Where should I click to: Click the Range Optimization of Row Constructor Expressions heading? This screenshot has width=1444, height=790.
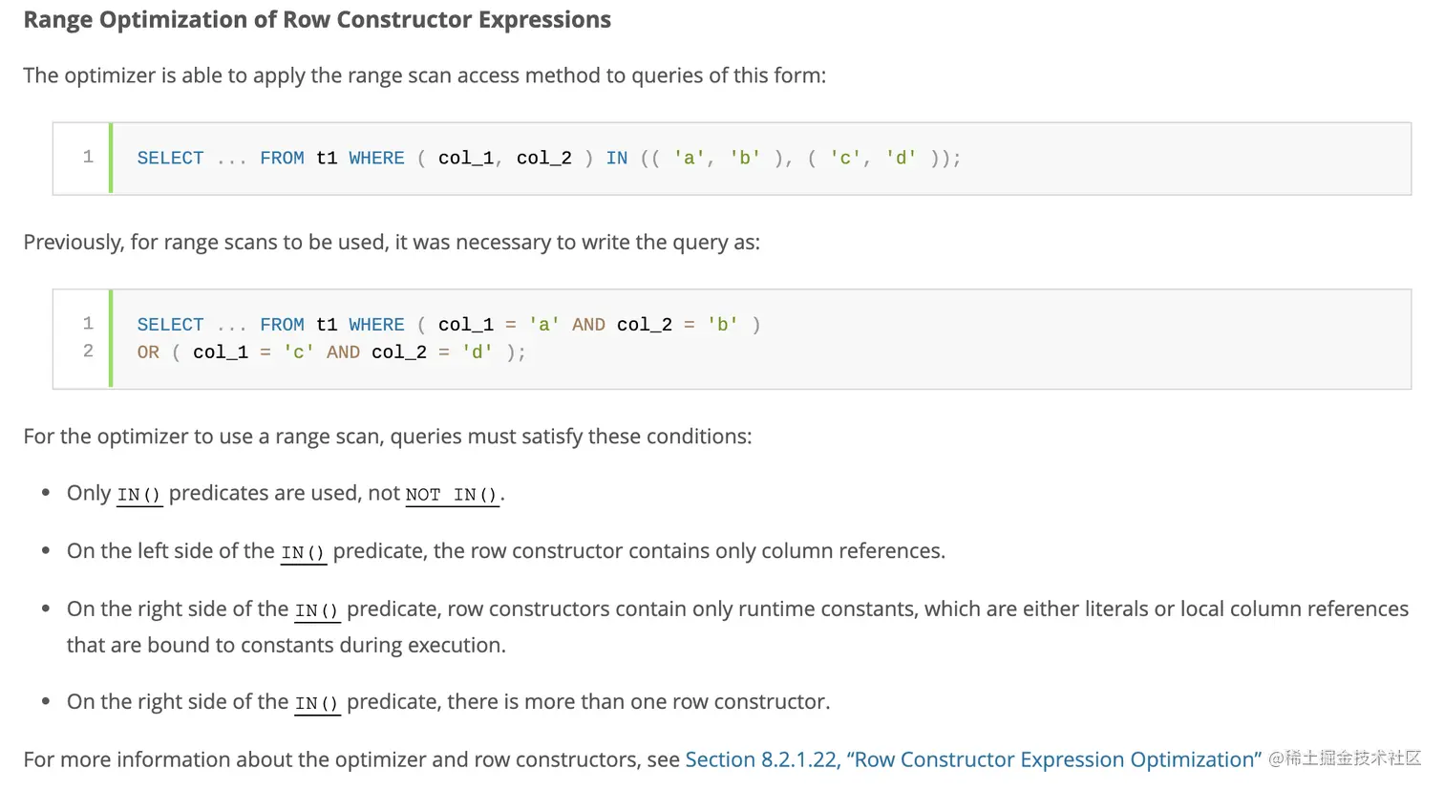(x=317, y=20)
